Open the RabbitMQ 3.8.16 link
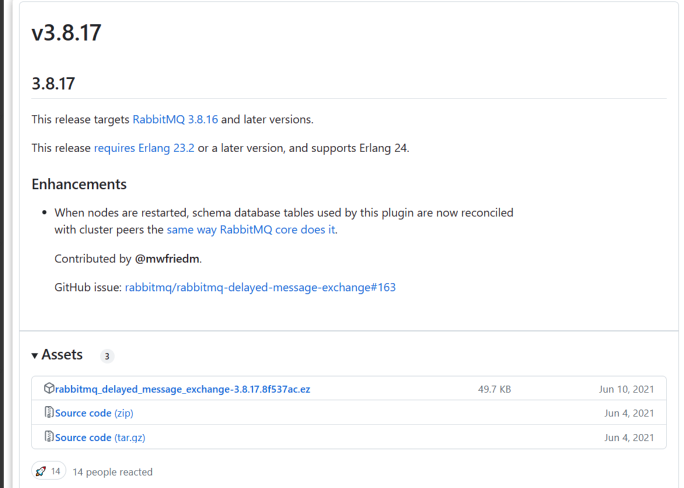 pos(175,120)
